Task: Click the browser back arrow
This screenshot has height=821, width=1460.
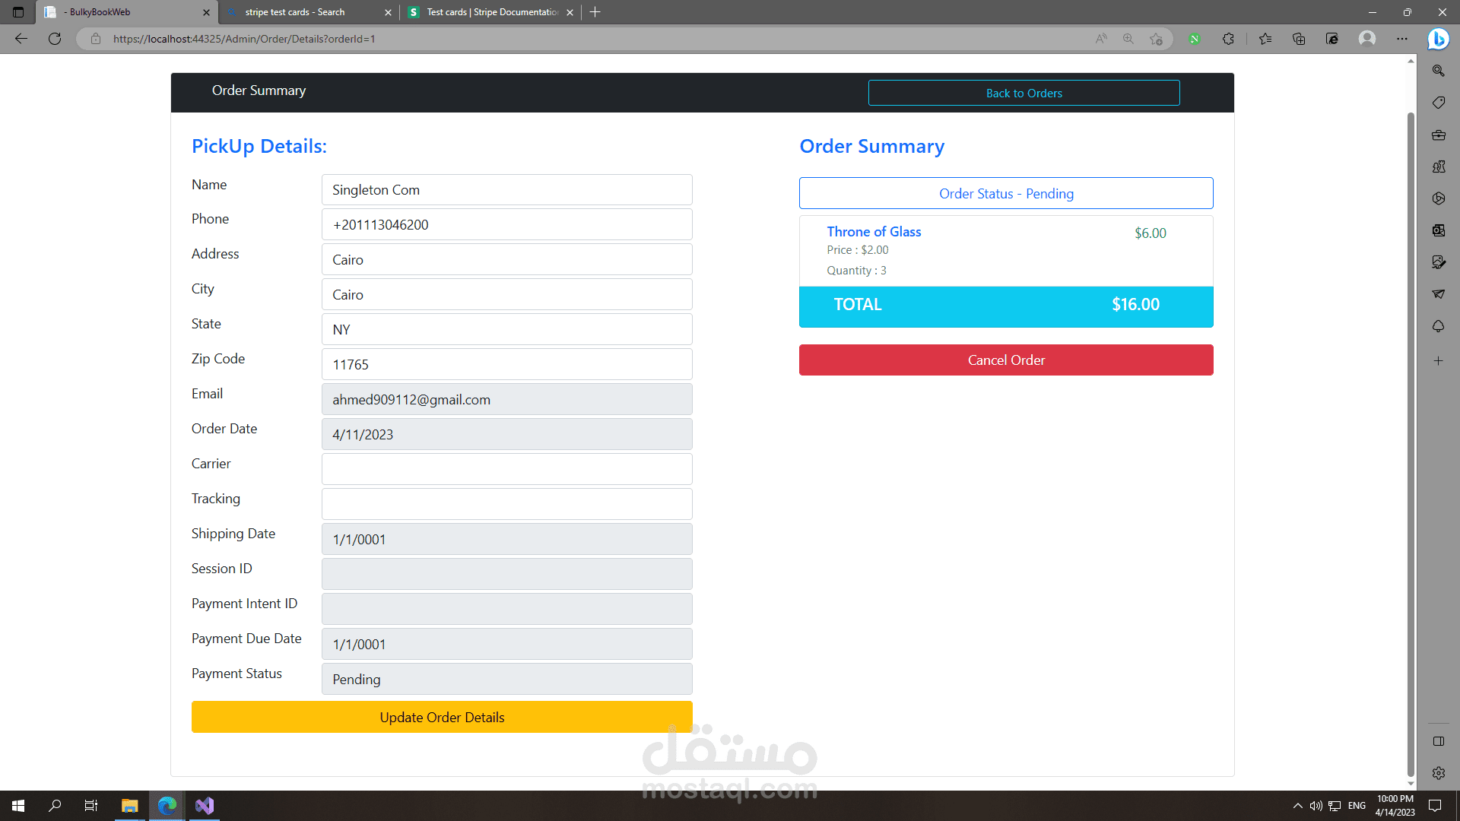Action: [21, 39]
